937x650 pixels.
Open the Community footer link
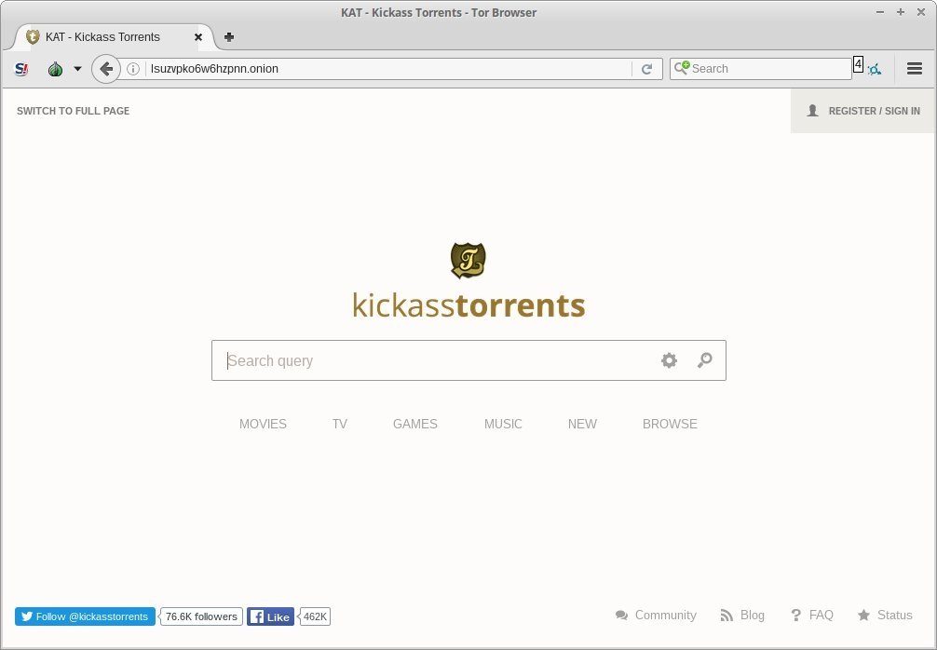(656, 616)
